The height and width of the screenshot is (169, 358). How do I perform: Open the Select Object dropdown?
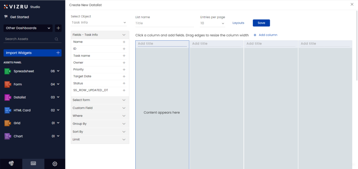(99, 23)
